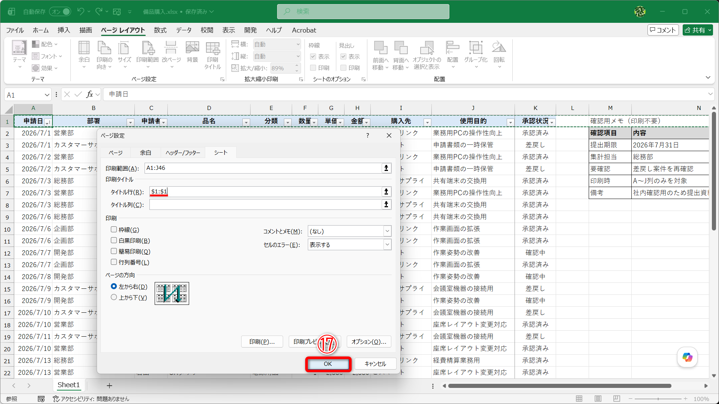Switch to the Page (ページ) dialog tab
This screenshot has height=404, width=719.
(115, 153)
